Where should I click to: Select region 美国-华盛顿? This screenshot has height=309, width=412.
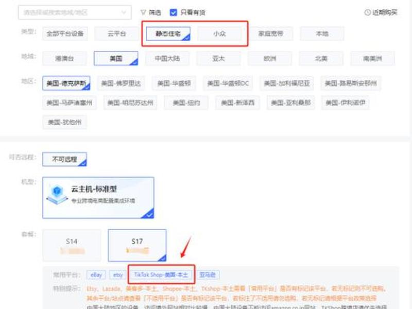pos(174,83)
